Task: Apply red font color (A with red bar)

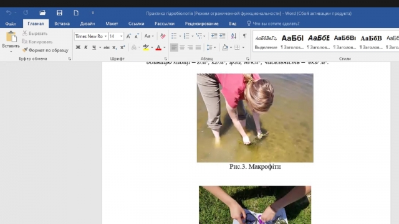Action: tap(158, 47)
